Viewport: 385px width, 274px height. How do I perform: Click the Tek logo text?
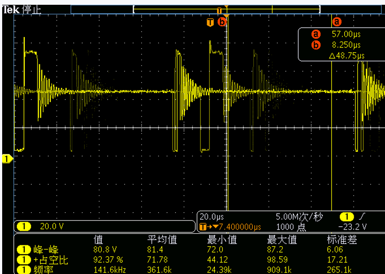pos(10,10)
